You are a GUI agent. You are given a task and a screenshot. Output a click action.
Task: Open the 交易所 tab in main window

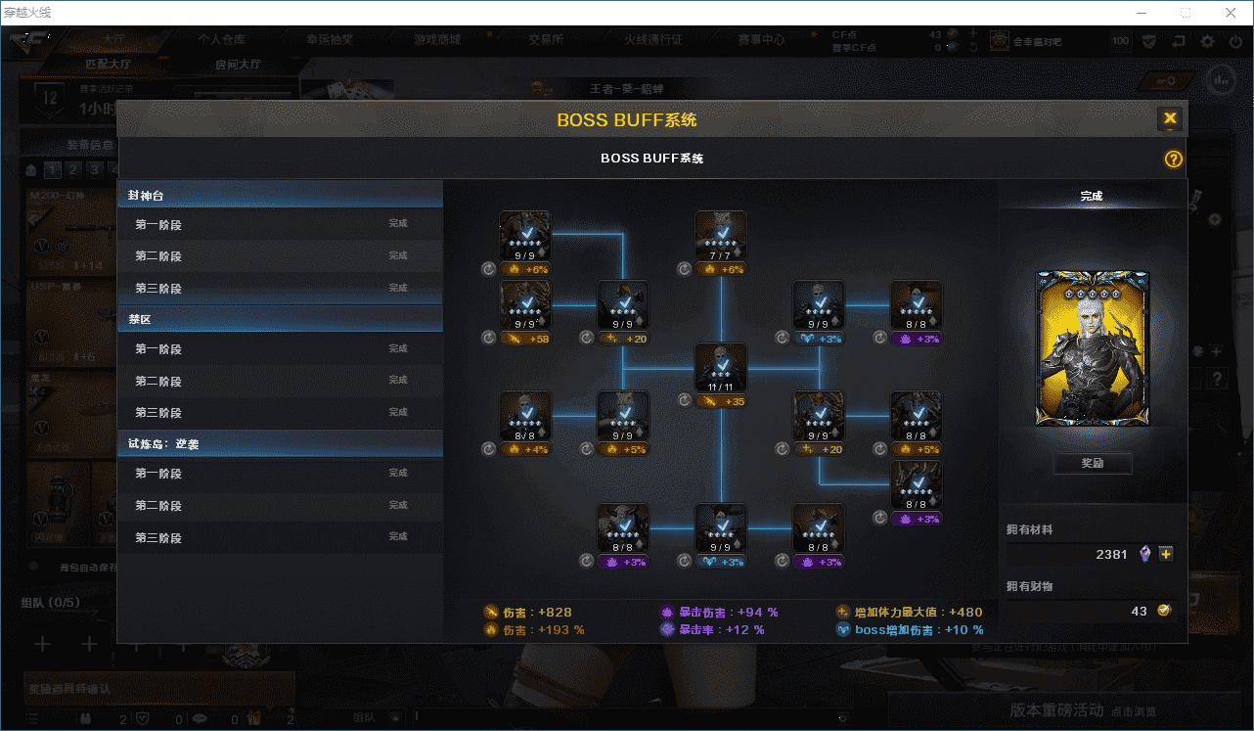(546, 40)
